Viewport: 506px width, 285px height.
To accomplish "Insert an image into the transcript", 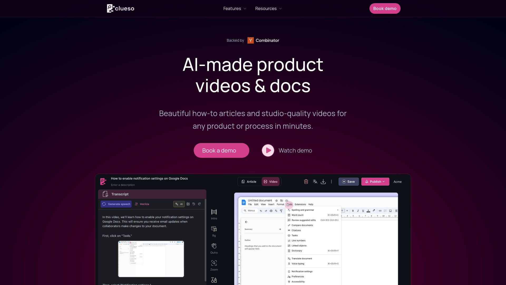I will pyautogui.click(x=188, y=204).
